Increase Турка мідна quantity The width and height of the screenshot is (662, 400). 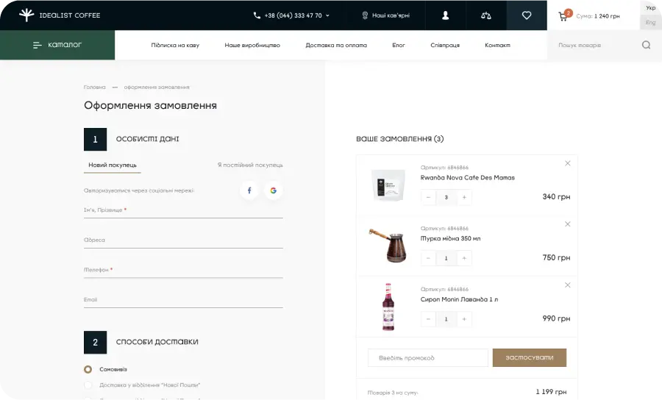tap(464, 258)
